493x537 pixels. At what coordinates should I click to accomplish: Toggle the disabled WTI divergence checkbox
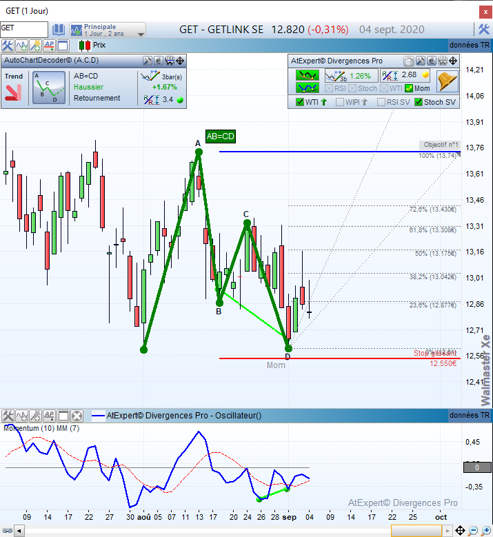[384, 88]
